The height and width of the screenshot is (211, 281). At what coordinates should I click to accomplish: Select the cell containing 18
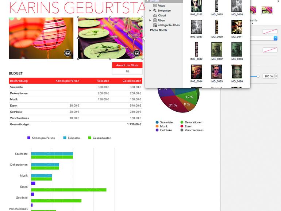click(127, 71)
